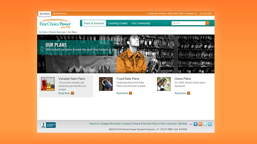Select the My Home tab

coord(45,14)
